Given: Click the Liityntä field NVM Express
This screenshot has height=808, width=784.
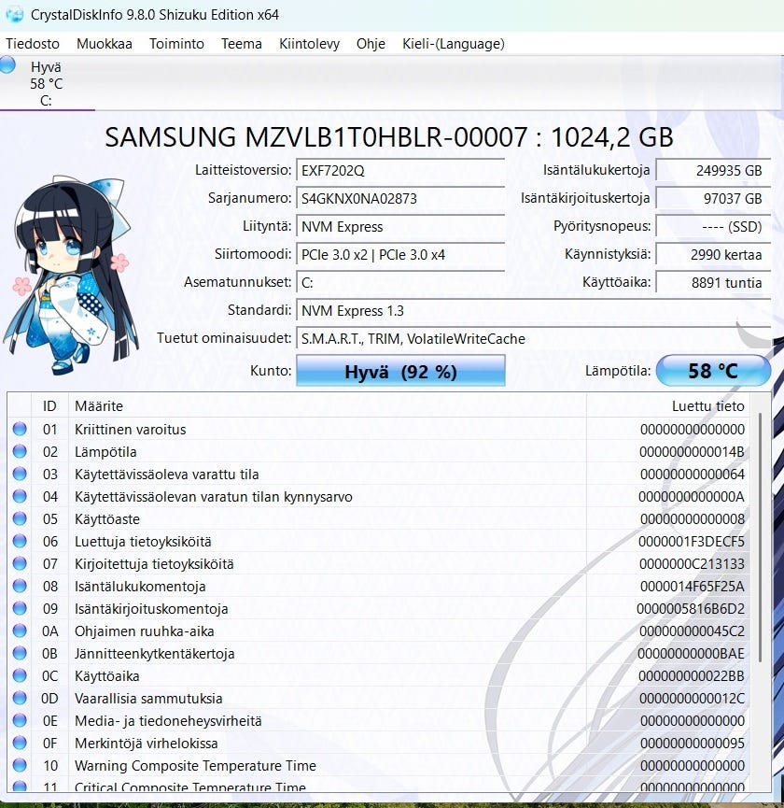Looking at the screenshot, I should [400, 226].
